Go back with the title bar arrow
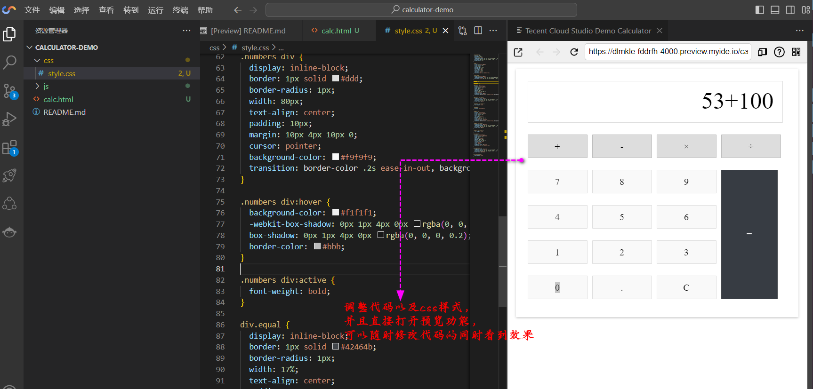Image resolution: width=813 pixels, height=389 pixels. click(x=238, y=10)
